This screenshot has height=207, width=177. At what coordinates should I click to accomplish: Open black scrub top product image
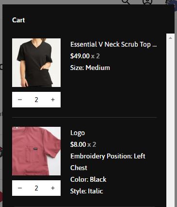pyautogui.click(x=36, y=63)
